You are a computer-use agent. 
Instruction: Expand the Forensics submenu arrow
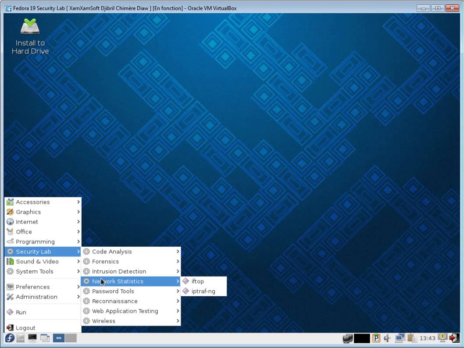point(178,261)
